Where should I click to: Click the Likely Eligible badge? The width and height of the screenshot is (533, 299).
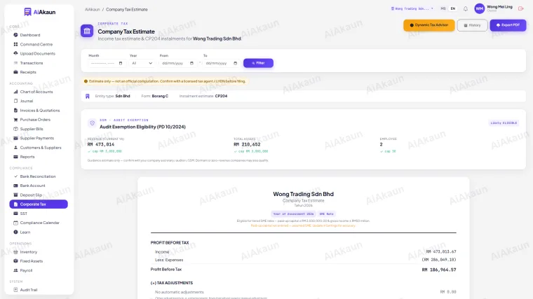click(504, 123)
